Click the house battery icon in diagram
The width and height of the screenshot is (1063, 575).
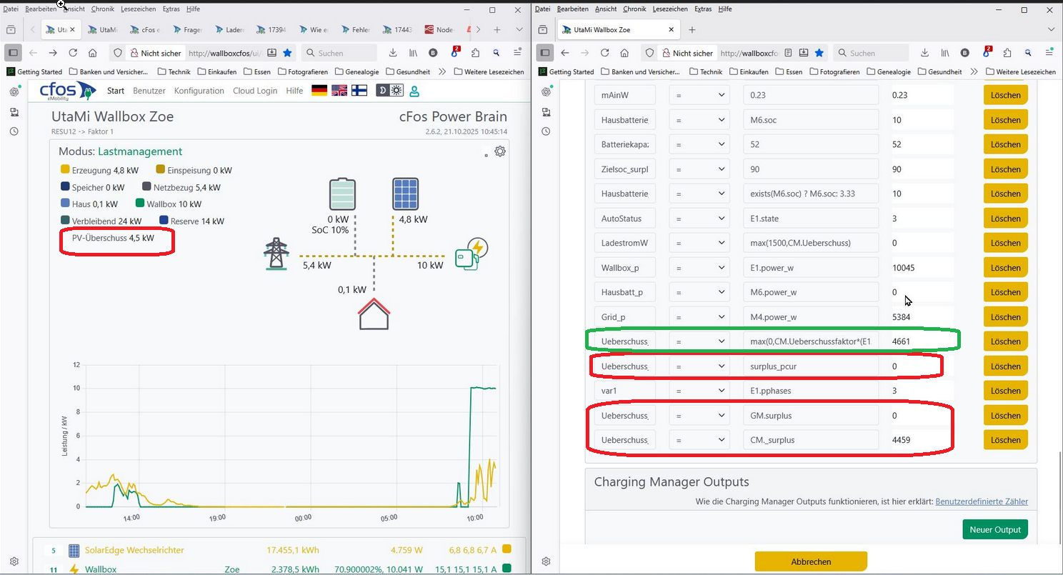pos(342,194)
